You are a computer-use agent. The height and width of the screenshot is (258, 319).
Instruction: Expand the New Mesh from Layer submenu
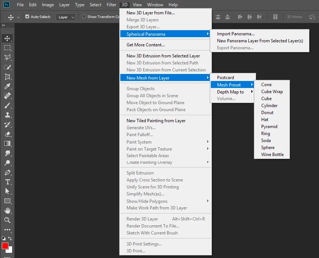(x=165, y=78)
